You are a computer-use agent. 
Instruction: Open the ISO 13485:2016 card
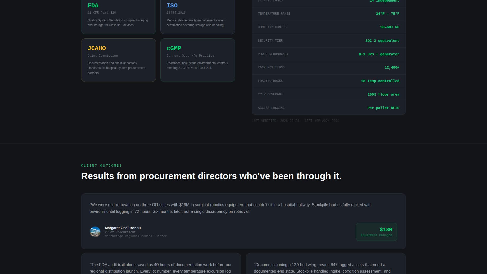(198, 17)
